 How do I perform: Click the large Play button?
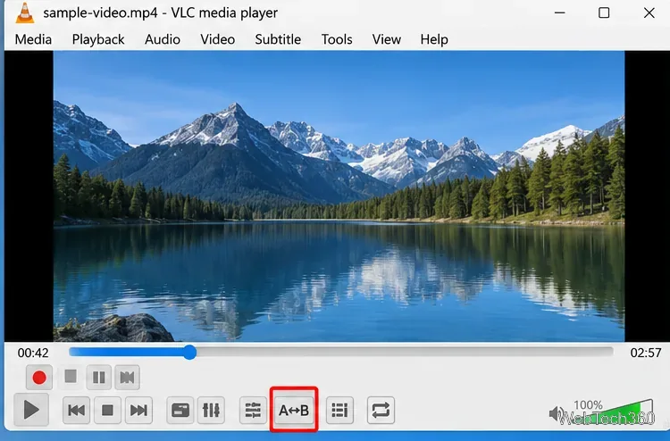(30, 411)
